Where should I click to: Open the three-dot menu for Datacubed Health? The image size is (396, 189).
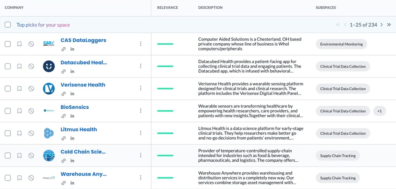coord(141,66)
